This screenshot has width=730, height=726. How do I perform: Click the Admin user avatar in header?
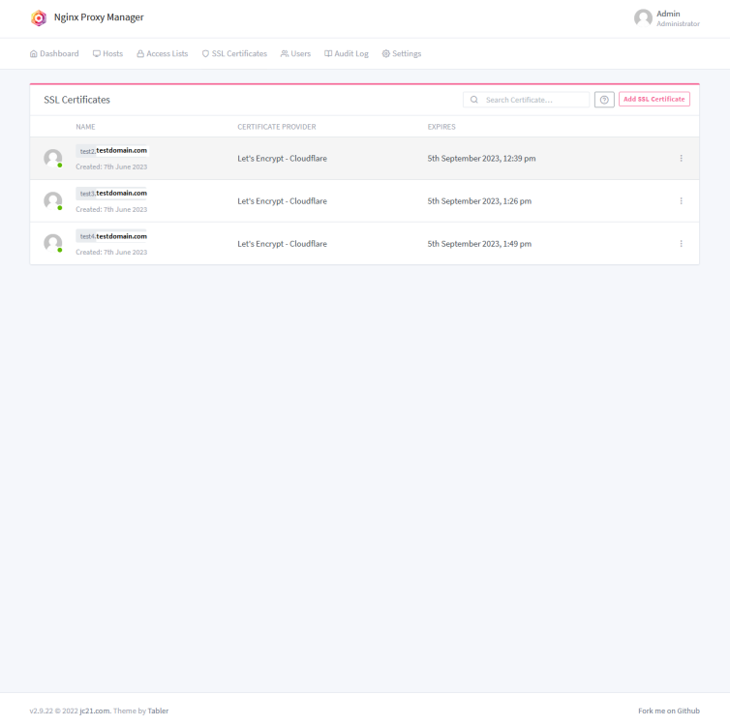643,18
